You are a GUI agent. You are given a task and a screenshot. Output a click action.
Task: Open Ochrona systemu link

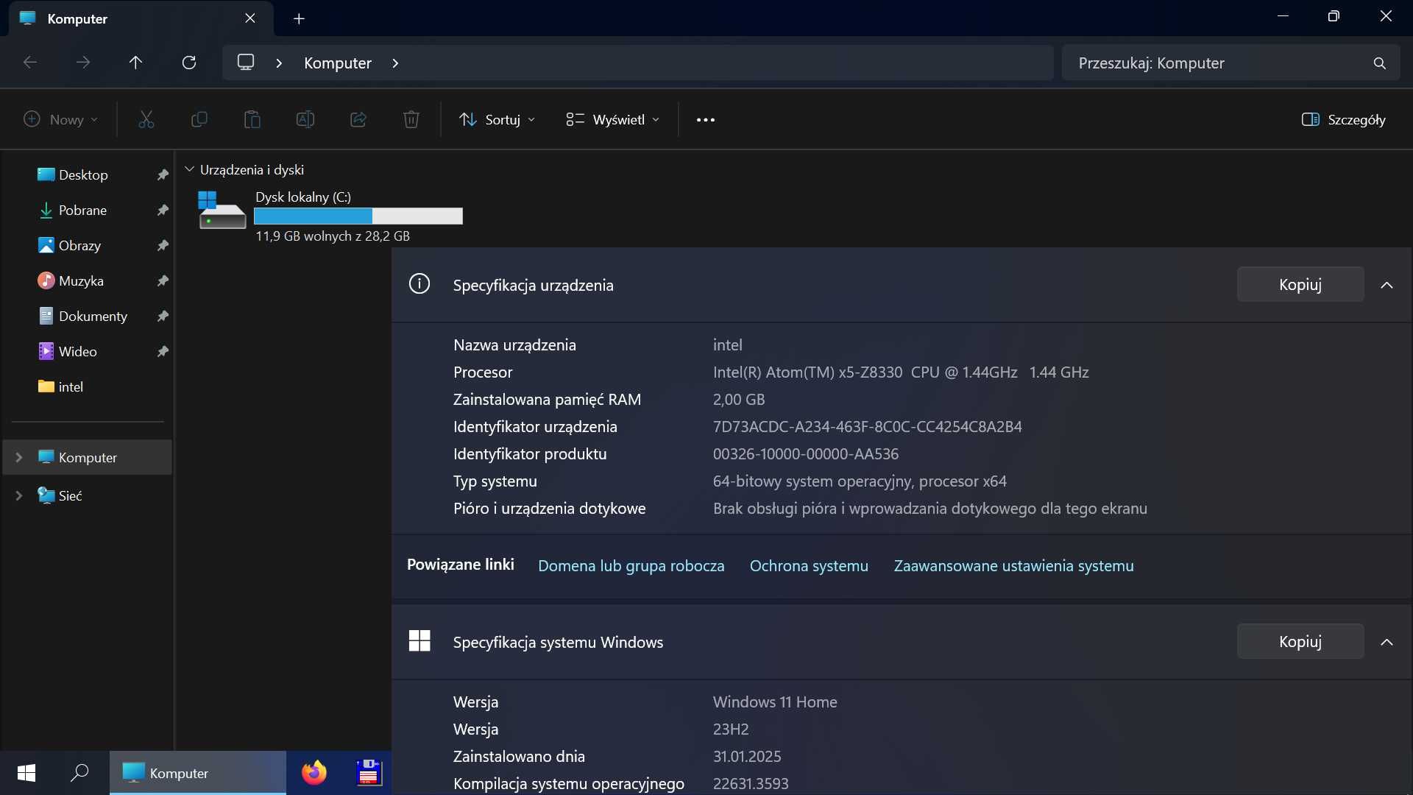point(809,565)
